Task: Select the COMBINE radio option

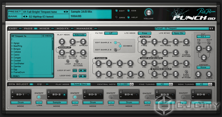Action: point(120,46)
